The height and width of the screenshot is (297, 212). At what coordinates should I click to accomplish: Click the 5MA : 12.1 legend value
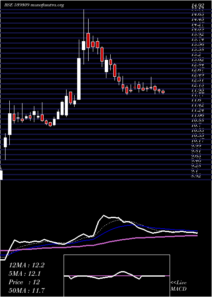(x=25, y=274)
